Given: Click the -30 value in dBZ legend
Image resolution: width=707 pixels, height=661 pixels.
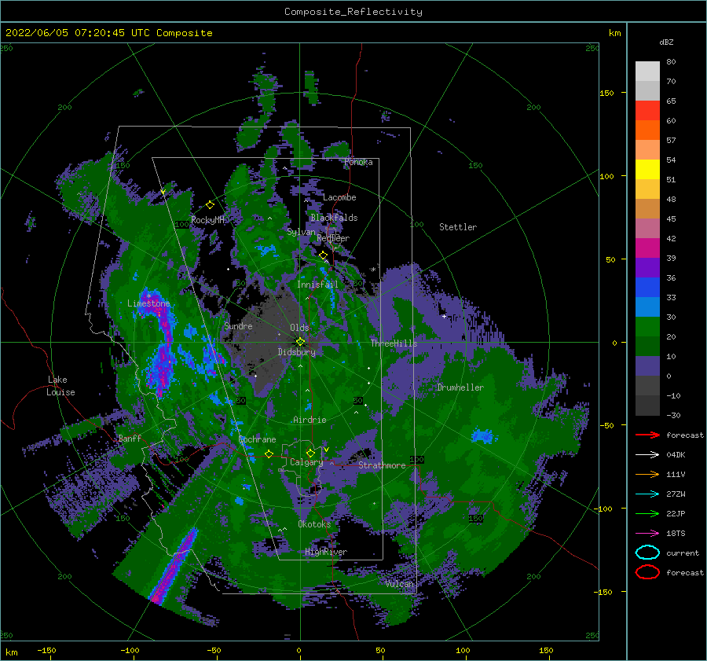Looking at the screenshot, I should point(673,415).
